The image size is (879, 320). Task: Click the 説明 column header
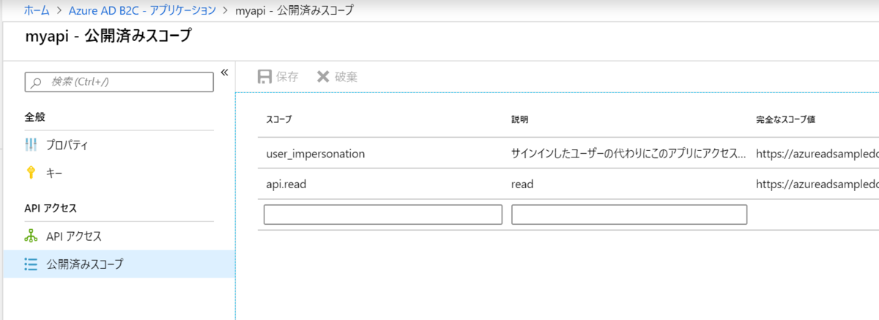click(519, 119)
